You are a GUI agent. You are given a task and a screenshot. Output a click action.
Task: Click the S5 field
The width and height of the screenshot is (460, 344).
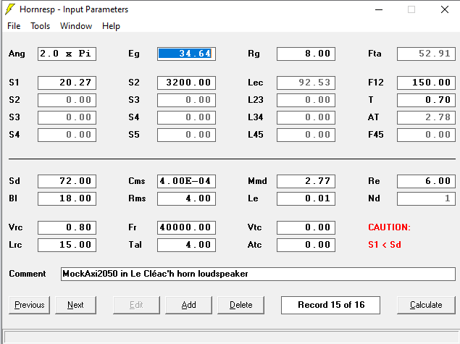[x=186, y=135]
